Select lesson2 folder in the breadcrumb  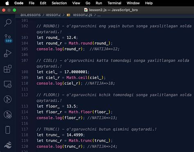pos(53,15)
